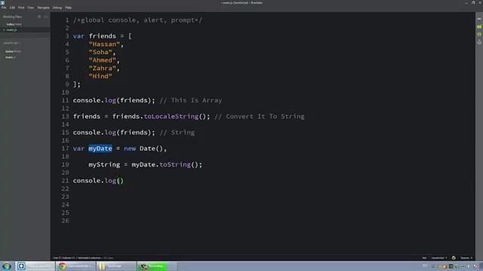The image size is (483, 271).
Task: Open the Working Files gear settings icon
Action: point(39,17)
